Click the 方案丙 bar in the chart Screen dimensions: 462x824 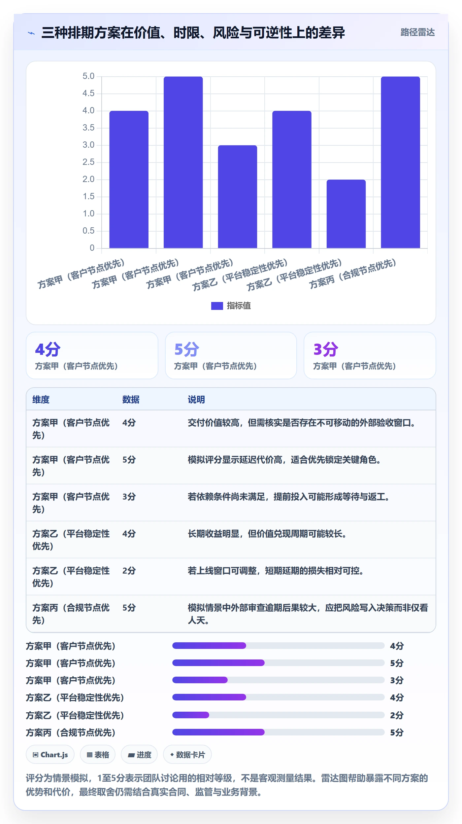pos(400,162)
